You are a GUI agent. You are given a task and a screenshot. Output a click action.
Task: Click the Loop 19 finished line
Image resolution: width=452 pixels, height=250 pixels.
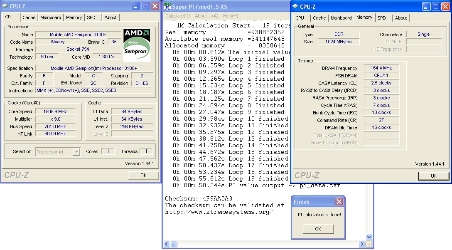(230, 179)
